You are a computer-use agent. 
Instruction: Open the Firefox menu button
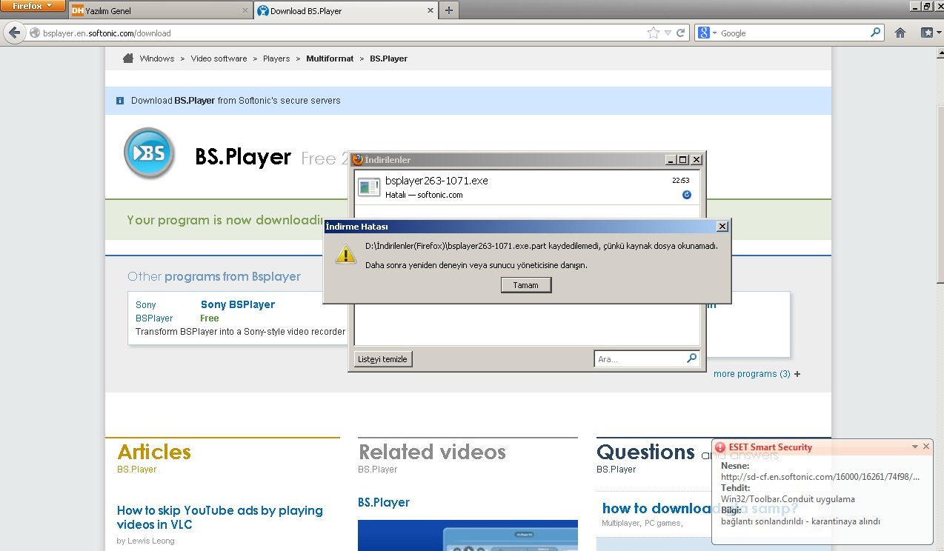33,6
